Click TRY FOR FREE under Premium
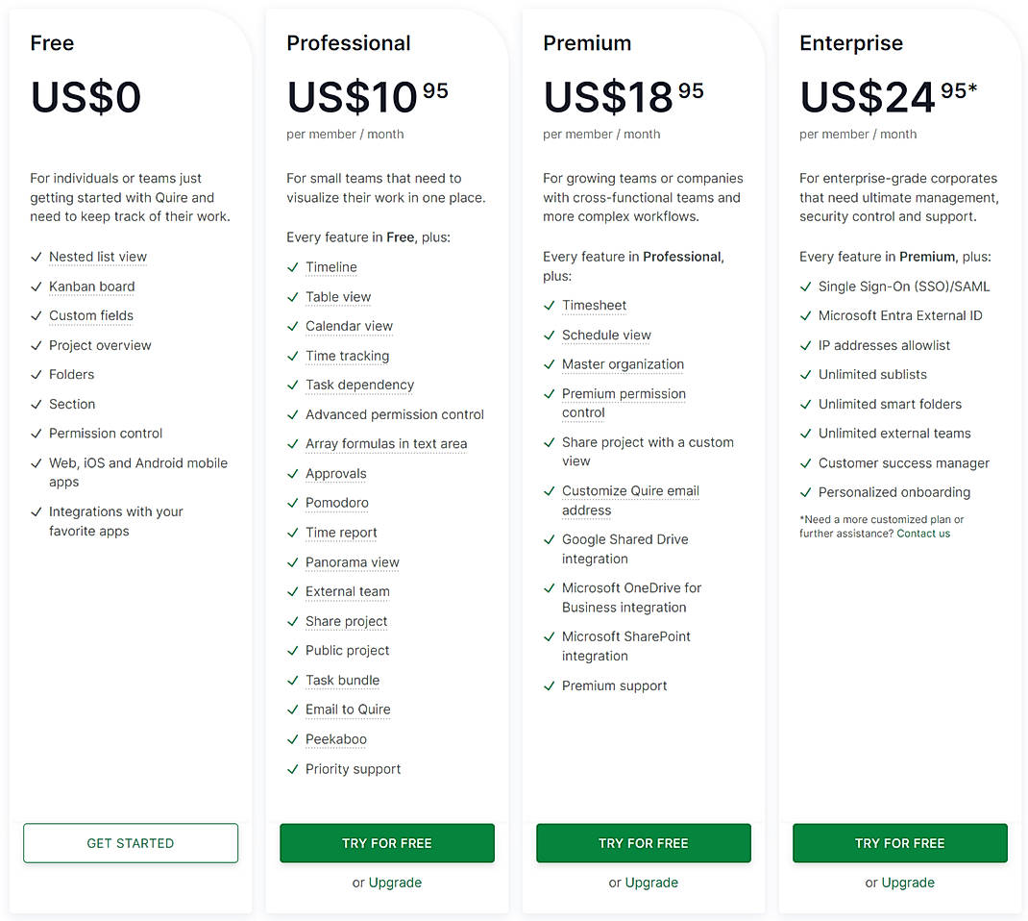This screenshot has width=1028, height=921. [x=643, y=843]
